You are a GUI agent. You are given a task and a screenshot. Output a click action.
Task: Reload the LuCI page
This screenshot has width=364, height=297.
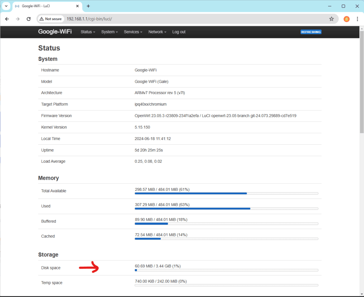28,19
